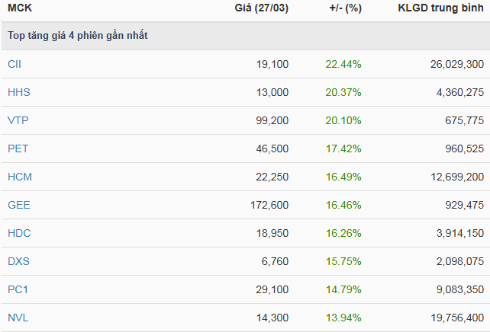The height and width of the screenshot is (332, 490).
Task: Open the NVL stock link
Action: [18, 318]
